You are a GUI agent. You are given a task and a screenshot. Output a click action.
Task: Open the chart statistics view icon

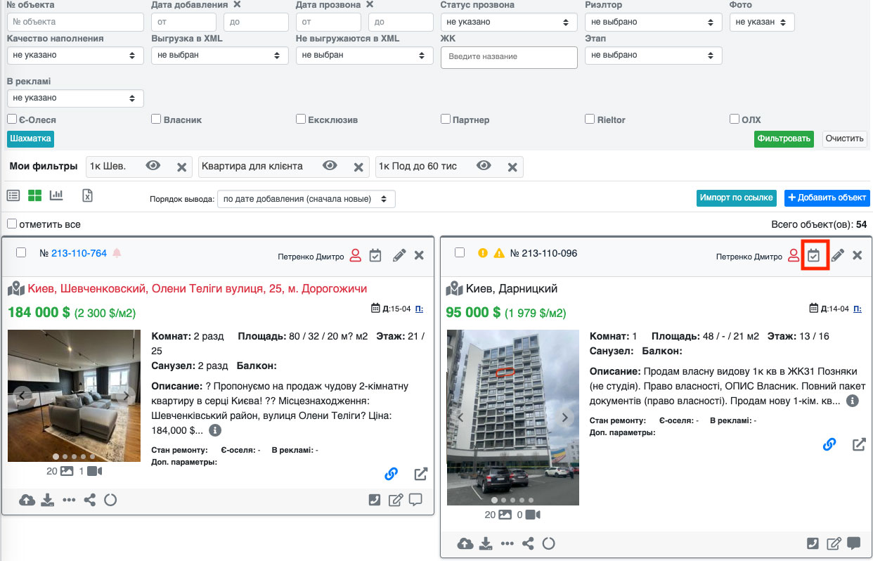pos(56,195)
